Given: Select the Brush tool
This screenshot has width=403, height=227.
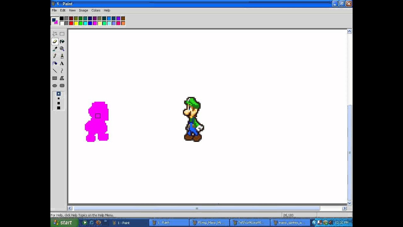Looking at the screenshot, I should [x=62, y=56].
